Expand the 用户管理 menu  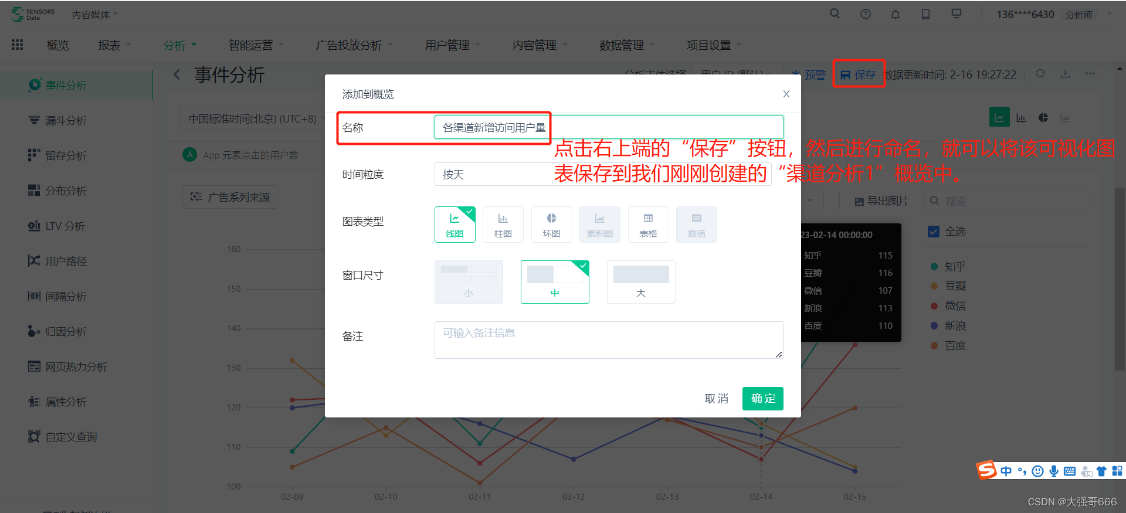452,45
